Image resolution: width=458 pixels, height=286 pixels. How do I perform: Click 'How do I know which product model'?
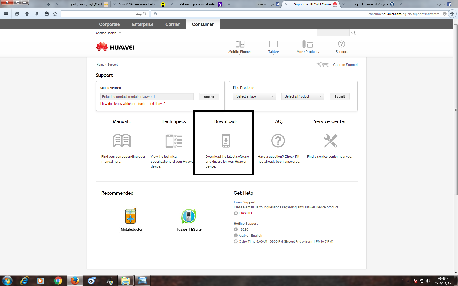133,104
